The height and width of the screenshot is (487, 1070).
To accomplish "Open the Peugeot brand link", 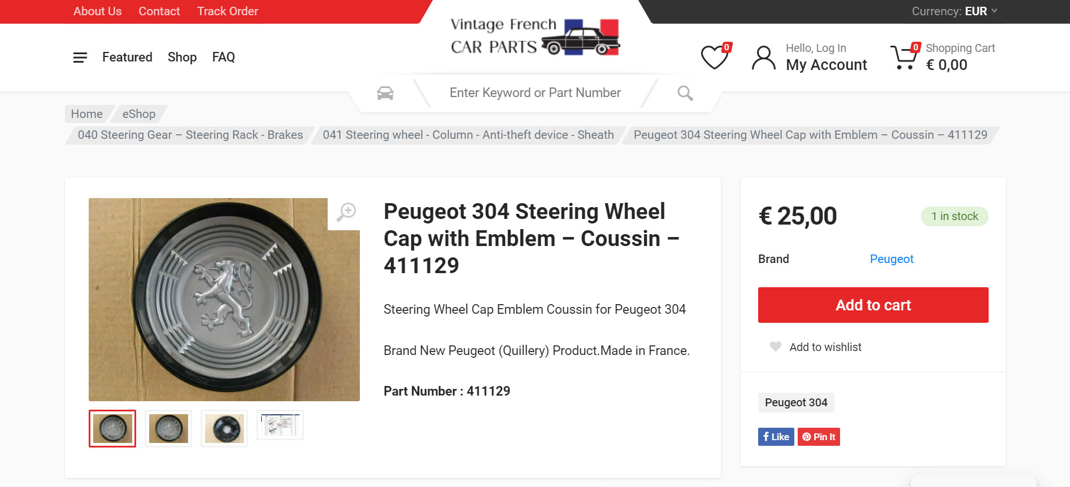I will point(891,259).
